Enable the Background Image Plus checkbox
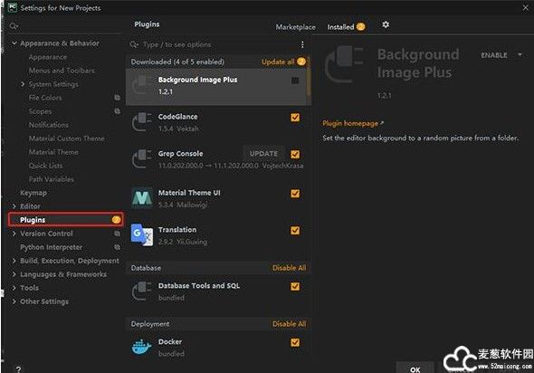534x373 pixels. 295,81
